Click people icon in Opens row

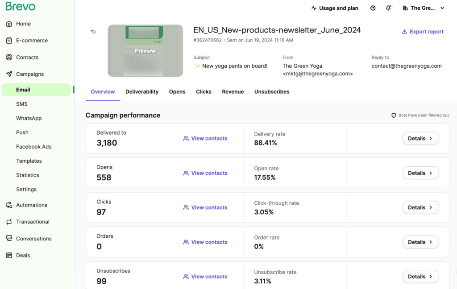(x=186, y=173)
